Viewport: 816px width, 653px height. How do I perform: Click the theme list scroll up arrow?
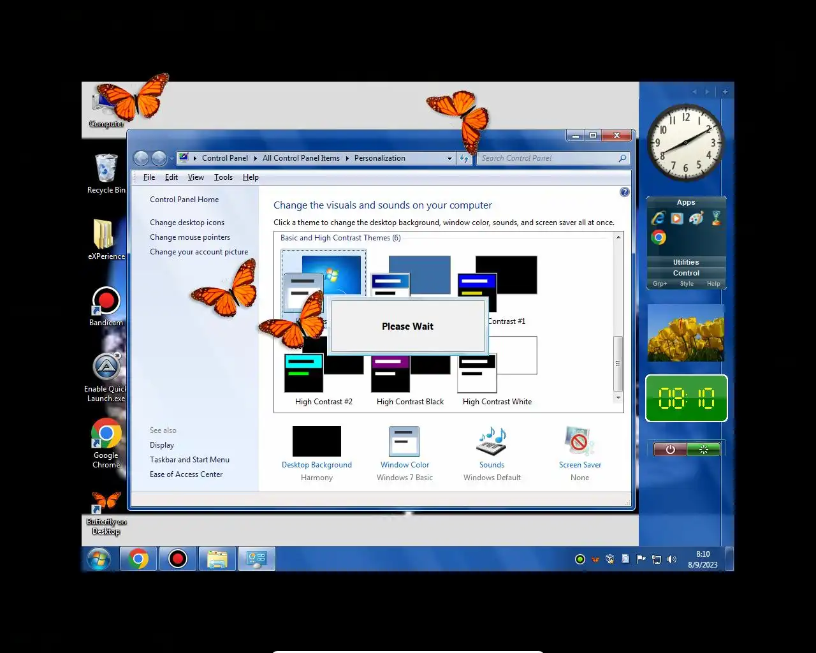pos(618,237)
